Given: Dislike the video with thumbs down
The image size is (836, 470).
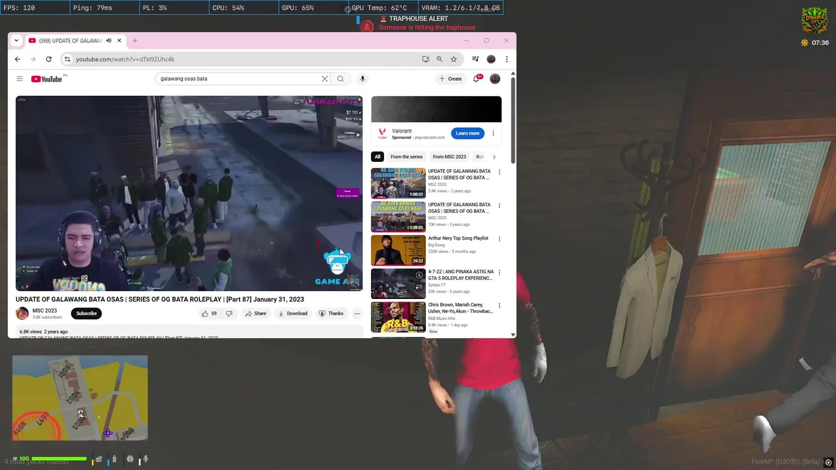Looking at the screenshot, I should 229,313.
